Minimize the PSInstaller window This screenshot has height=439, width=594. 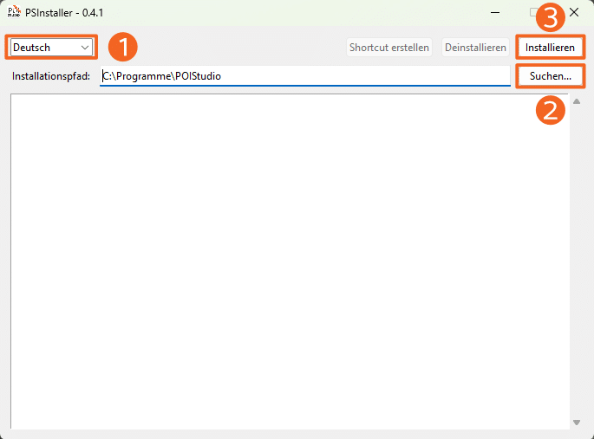(x=495, y=13)
